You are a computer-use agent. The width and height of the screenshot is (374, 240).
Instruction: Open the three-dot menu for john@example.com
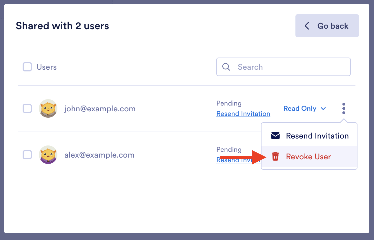[344, 108]
